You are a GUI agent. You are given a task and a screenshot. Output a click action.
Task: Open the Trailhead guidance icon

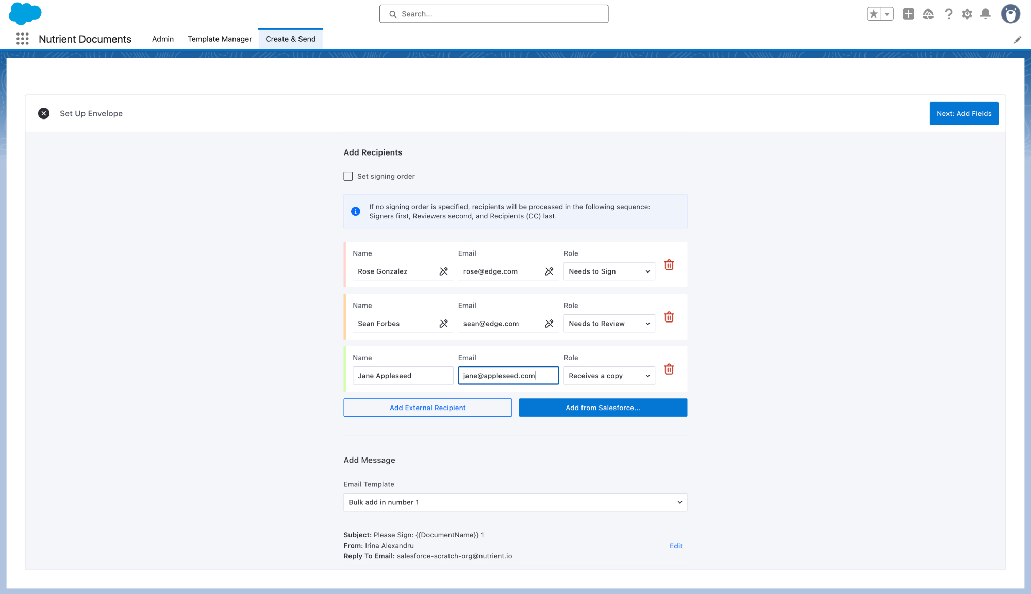click(928, 14)
